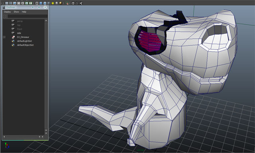Click the Outliner search filter field
Image resolution: width=255 pixels, height=153 pixels.
click(x=27, y=16)
